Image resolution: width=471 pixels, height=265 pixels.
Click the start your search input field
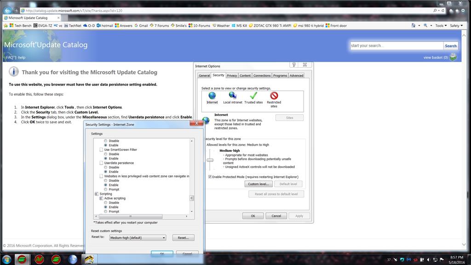pyautogui.click(x=396, y=46)
